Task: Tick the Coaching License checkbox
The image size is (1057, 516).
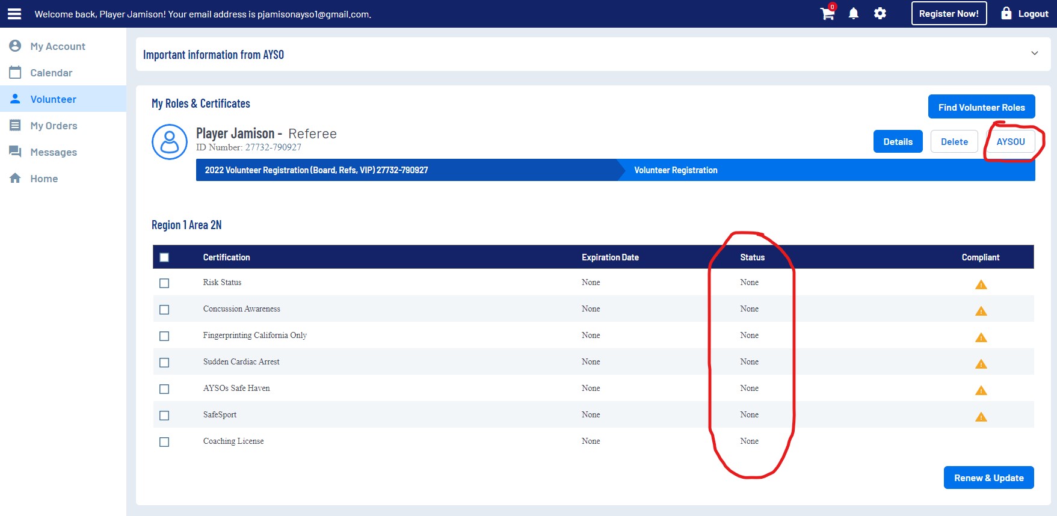Action: coord(164,442)
